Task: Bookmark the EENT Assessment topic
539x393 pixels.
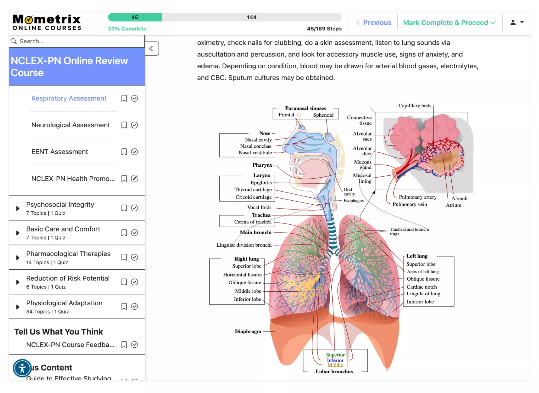Action: click(x=124, y=152)
